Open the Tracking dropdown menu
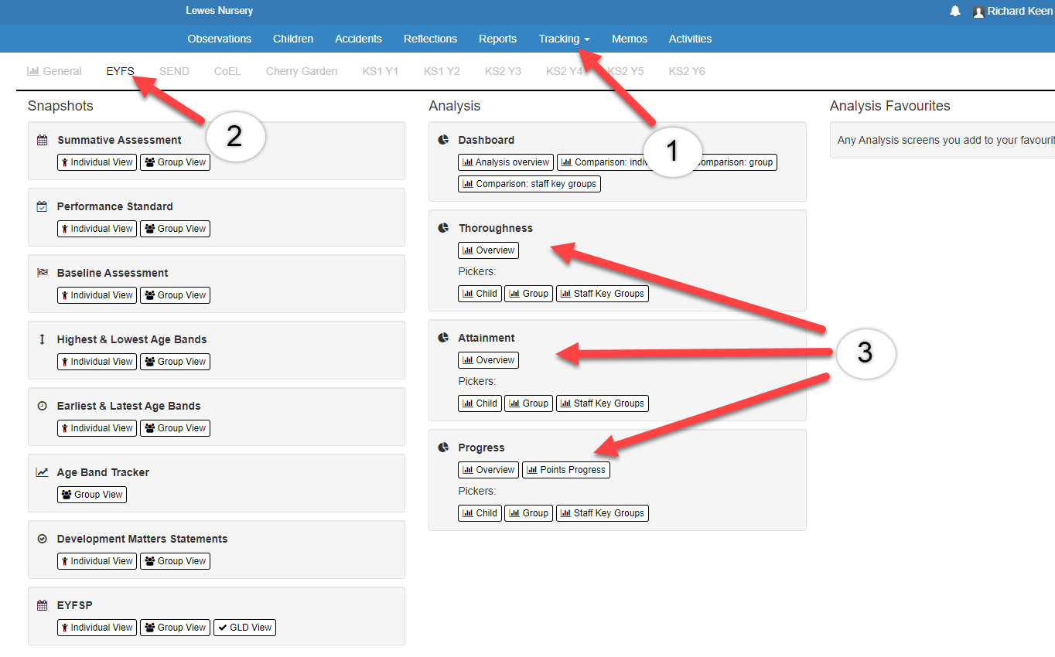1055x657 pixels. pos(564,39)
